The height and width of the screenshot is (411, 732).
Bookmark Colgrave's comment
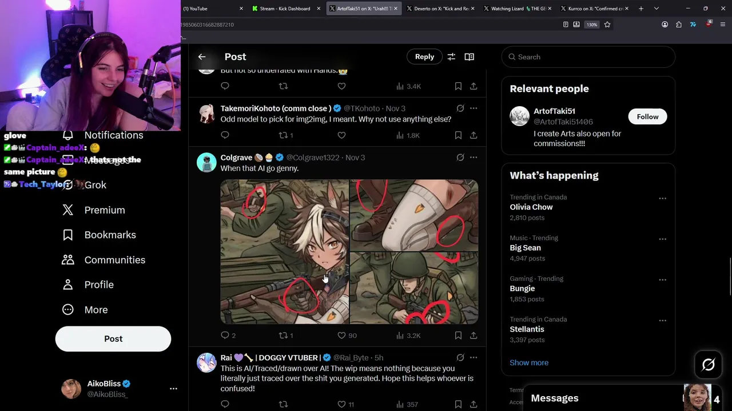[x=458, y=336]
